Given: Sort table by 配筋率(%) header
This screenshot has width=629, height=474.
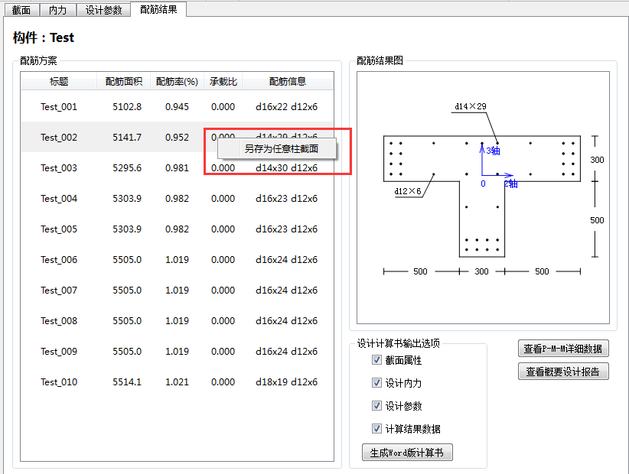Looking at the screenshot, I should 177,81.
